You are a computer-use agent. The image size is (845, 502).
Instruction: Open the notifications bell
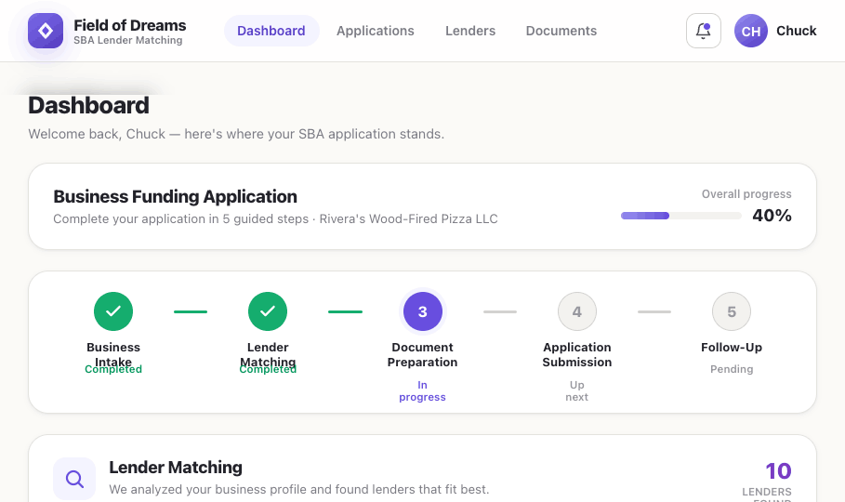[704, 31]
